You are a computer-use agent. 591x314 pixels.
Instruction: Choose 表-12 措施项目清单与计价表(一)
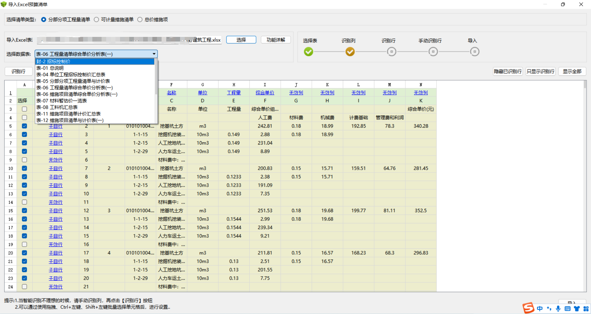[x=95, y=120]
